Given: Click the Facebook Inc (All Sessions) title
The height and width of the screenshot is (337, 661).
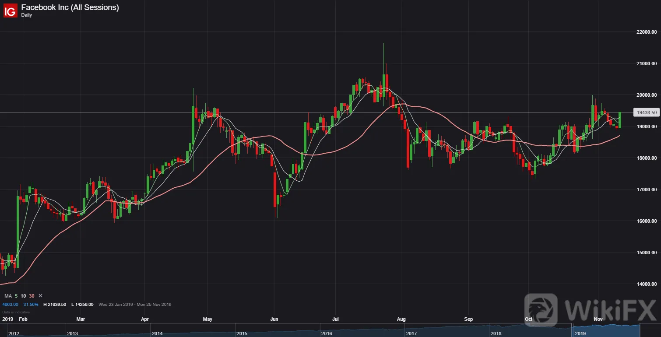Looking at the screenshot, I should pos(70,7).
